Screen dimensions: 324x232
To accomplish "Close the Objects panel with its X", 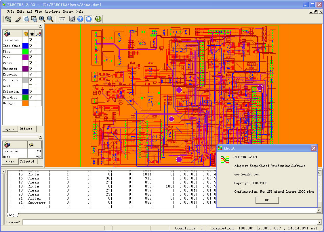I will click(41, 26).
